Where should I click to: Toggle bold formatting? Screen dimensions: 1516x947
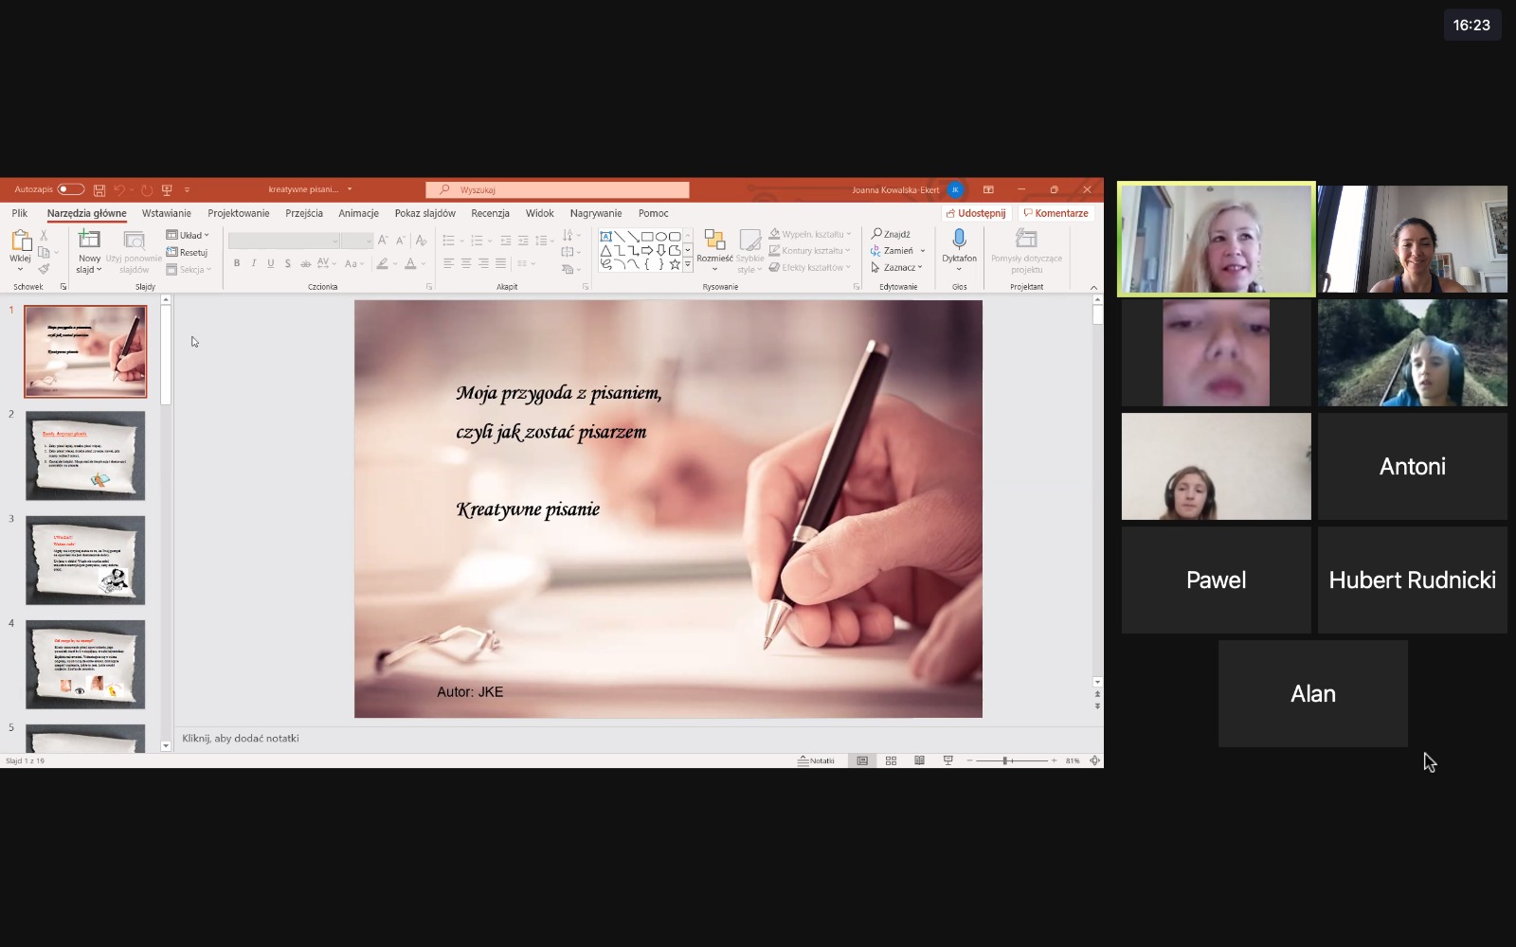237,263
